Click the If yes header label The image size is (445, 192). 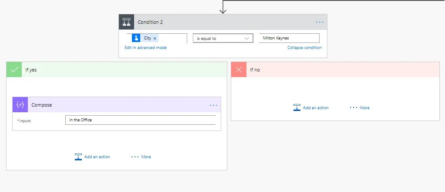(31, 70)
